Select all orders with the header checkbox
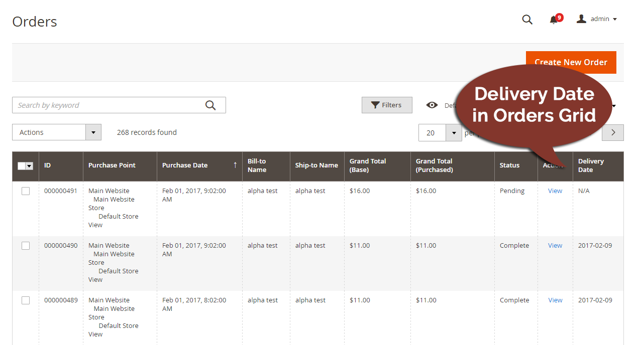639x345 pixels. (x=22, y=165)
